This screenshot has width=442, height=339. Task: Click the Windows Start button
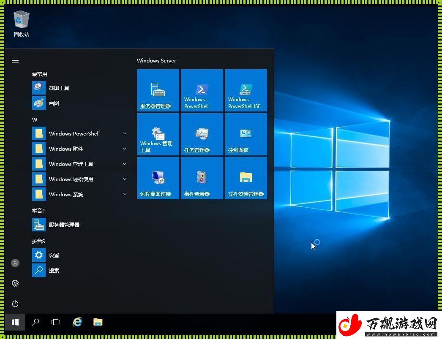pos(15,322)
